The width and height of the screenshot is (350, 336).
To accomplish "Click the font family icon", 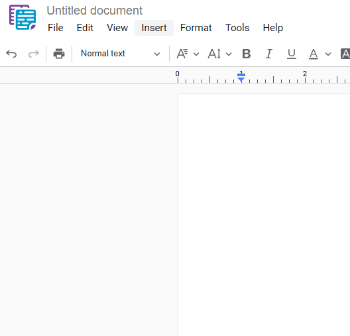I will click(x=182, y=54).
